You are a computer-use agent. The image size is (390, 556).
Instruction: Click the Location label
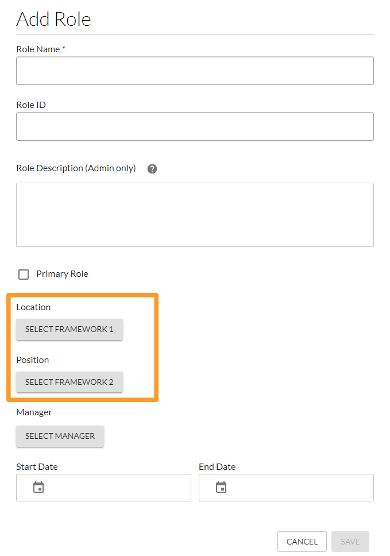[33, 307]
